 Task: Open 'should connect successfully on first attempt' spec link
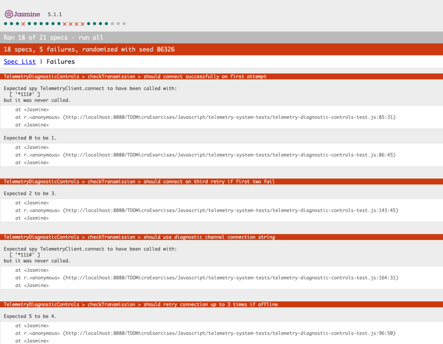coord(205,77)
